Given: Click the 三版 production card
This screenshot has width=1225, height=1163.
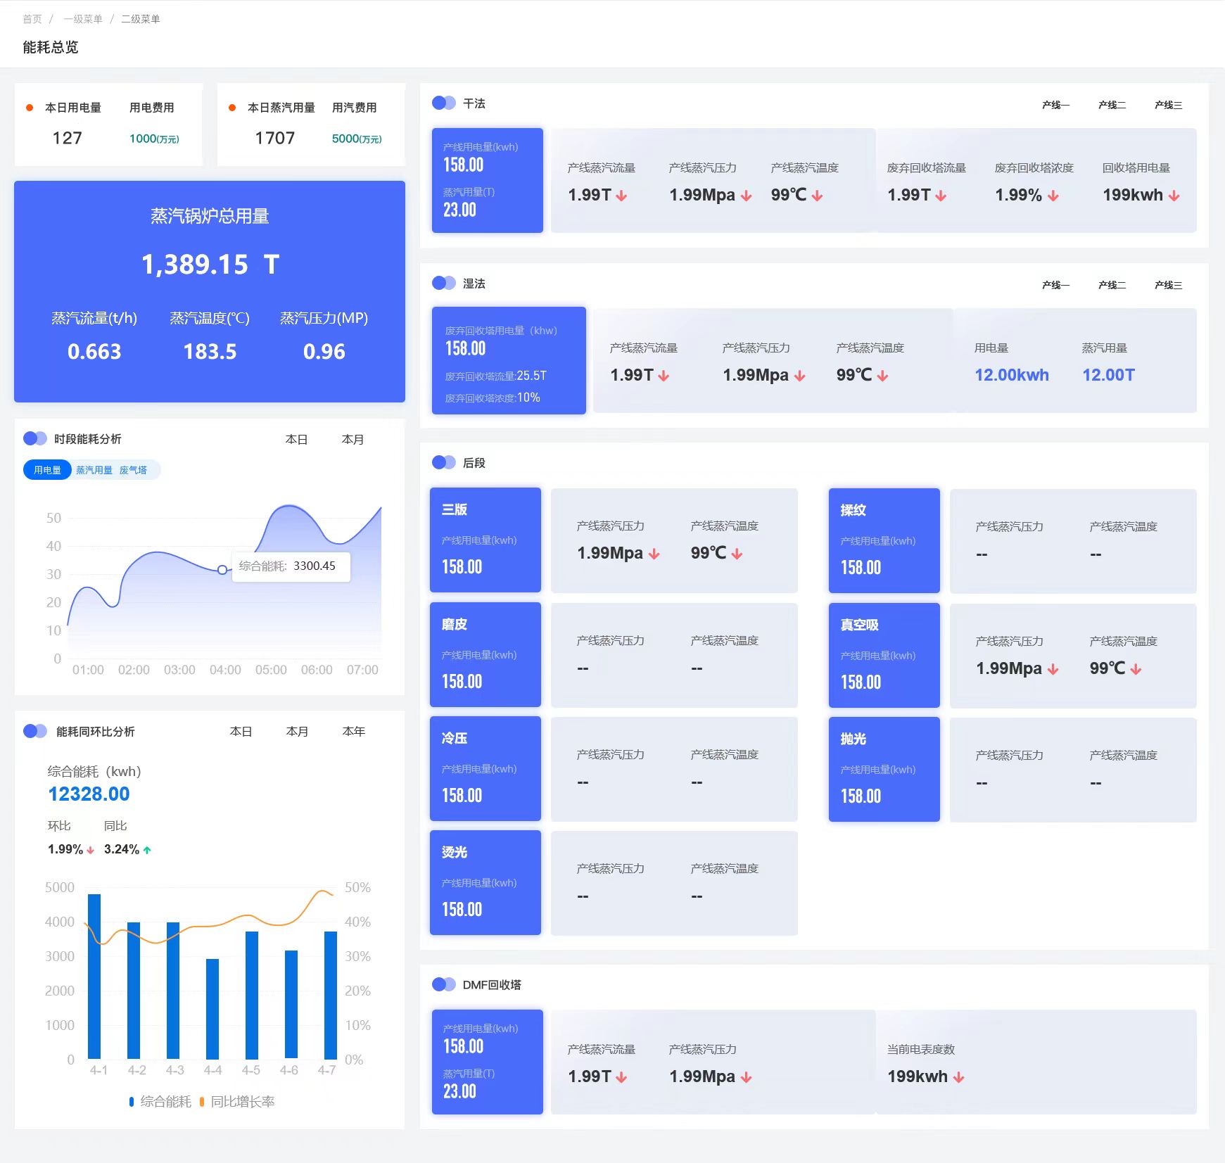Looking at the screenshot, I should 485,540.
